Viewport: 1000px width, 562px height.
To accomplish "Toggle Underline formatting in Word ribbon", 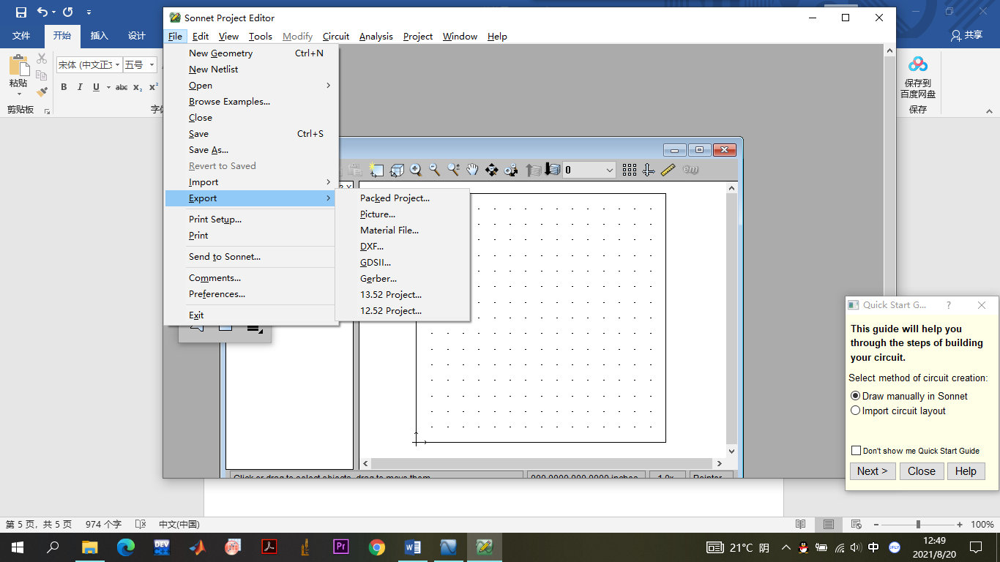I will click(x=96, y=87).
